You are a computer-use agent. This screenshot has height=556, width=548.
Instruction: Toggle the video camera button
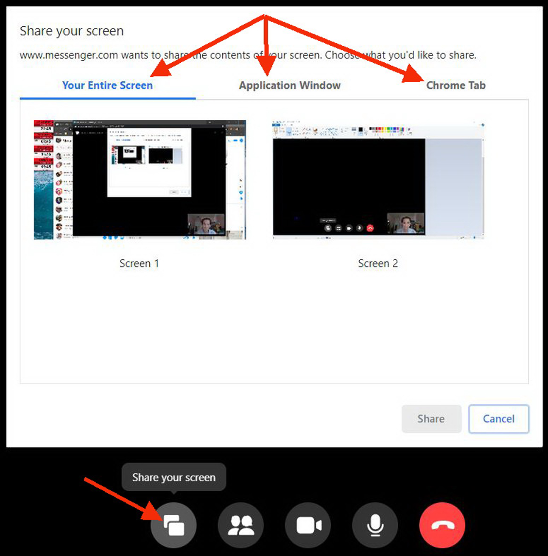pyautogui.click(x=308, y=525)
